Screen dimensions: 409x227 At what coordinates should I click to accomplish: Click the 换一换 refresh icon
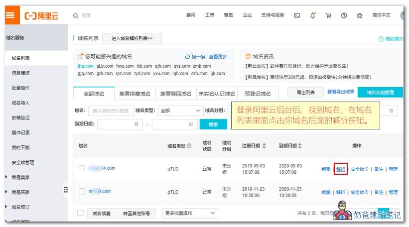187,57
